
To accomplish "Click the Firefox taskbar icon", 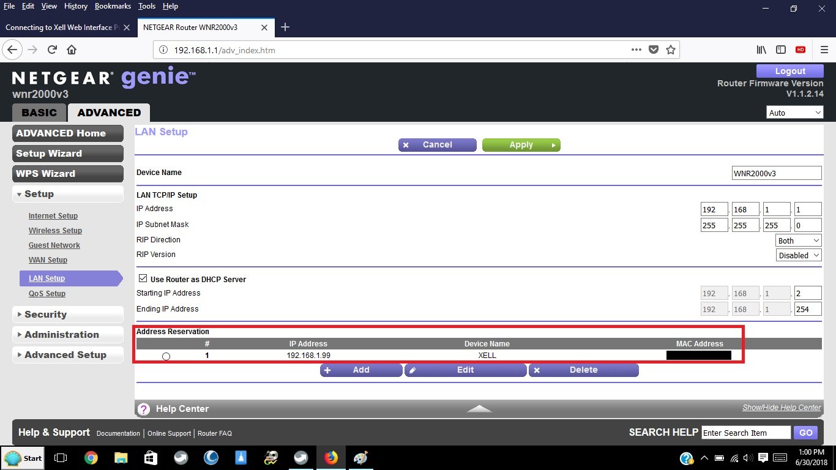I will pyautogui.click(x=331, y=458).
